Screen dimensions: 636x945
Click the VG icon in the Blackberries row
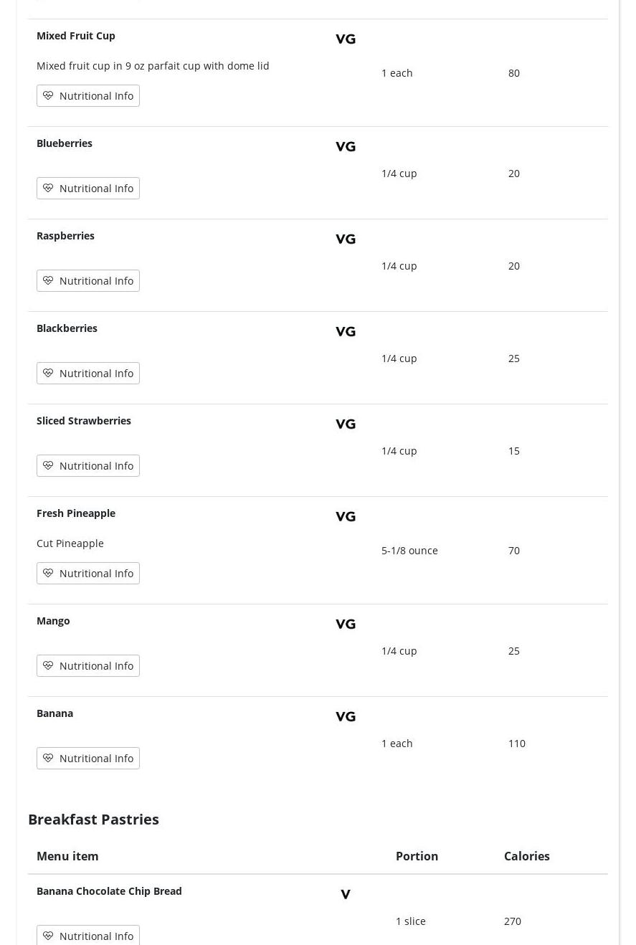346,332
